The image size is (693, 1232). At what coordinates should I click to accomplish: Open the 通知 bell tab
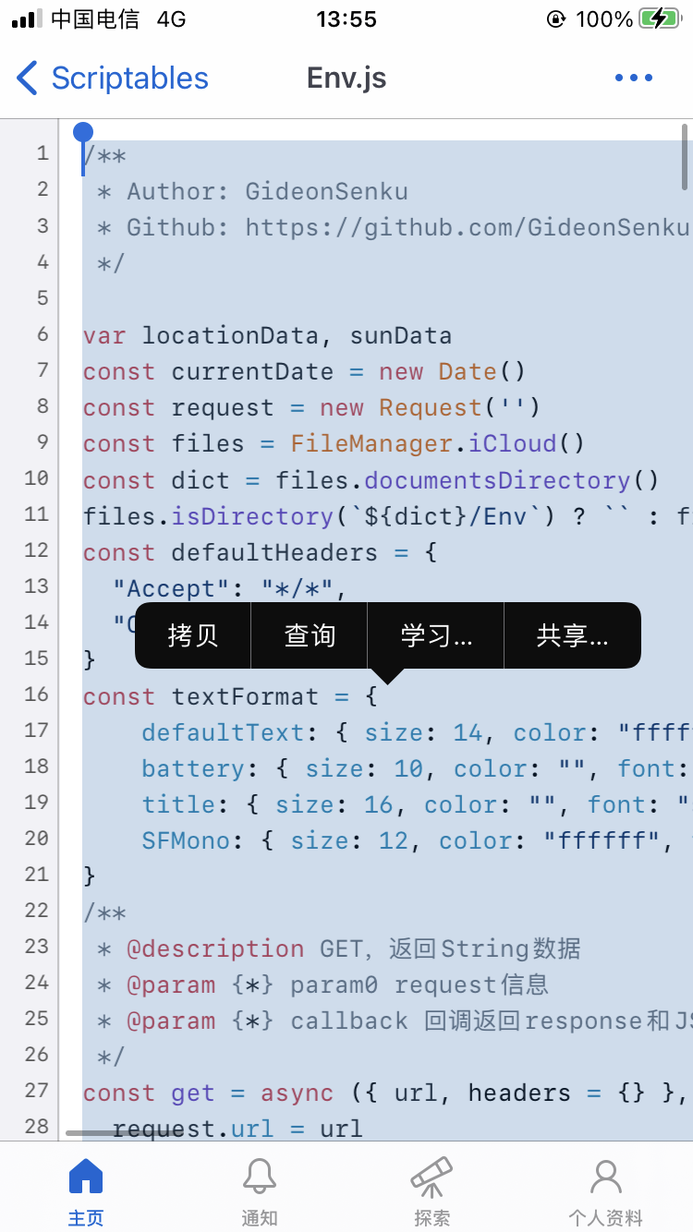[260, 1191]
